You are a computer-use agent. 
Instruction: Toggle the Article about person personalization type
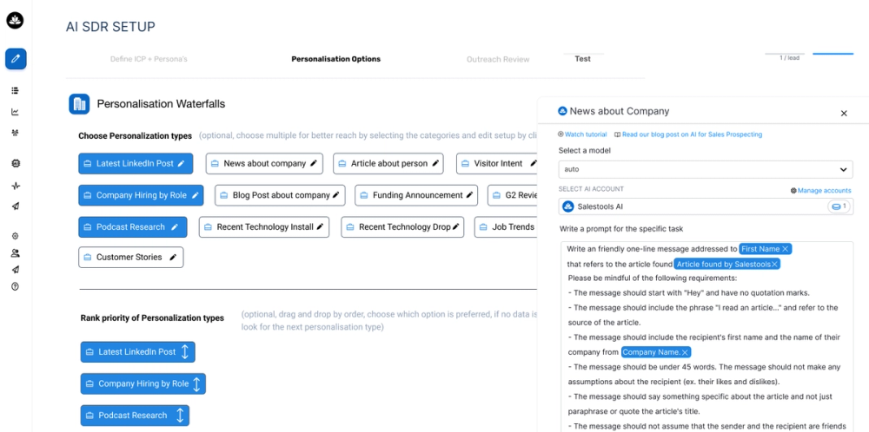(388, 164)
